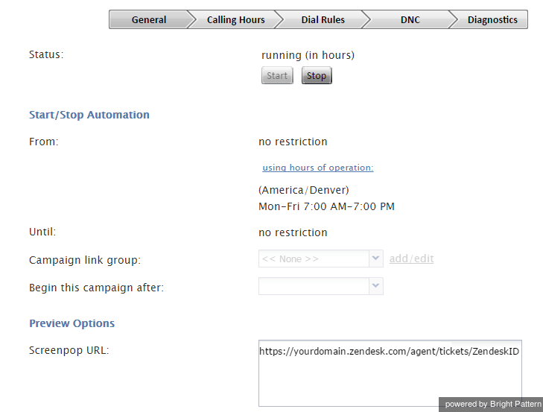This screenshot has width=543, height=412.
Task: Click the Start campaign button
Action: click(277, 75)
